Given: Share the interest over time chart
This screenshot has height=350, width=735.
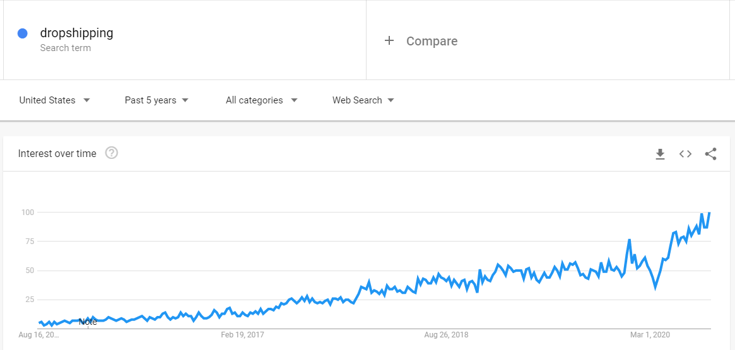Looking at the screenshot, I should coord(710,154).
